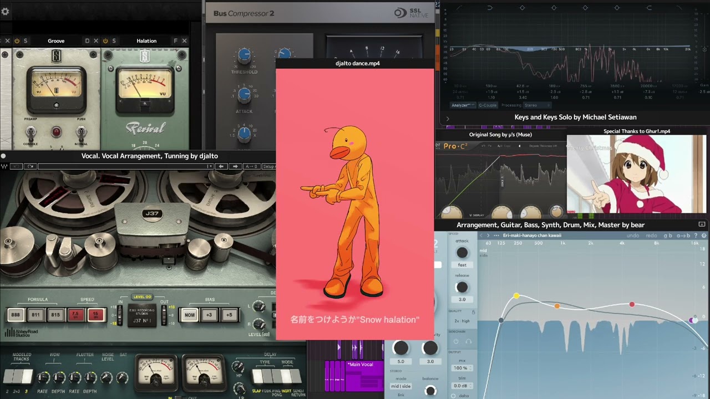Solo the Groove strip with its S button
The width and height of the screenshot is (710, 399).
click(x=26, y=41)
